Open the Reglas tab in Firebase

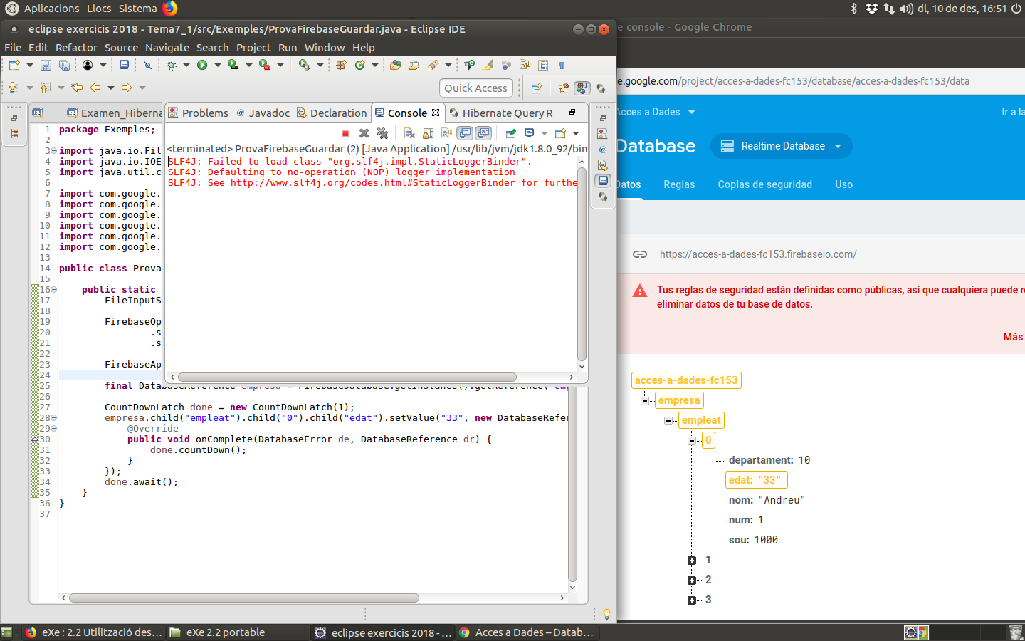coord(679,184)
